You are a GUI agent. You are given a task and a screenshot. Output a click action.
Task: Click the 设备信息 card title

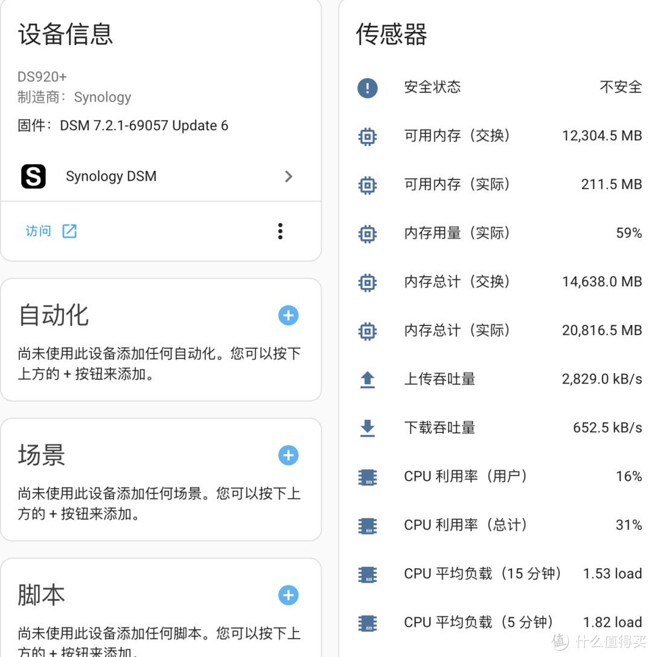(65, 35)
